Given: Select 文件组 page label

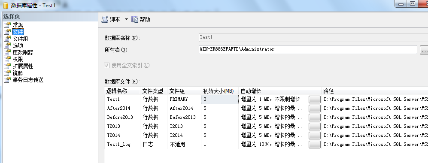Looking at the screenshot, I should coord(21,39).
